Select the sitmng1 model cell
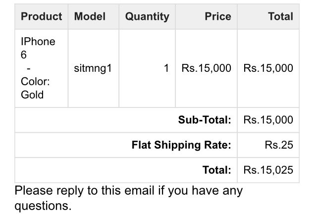 (93, 68)
